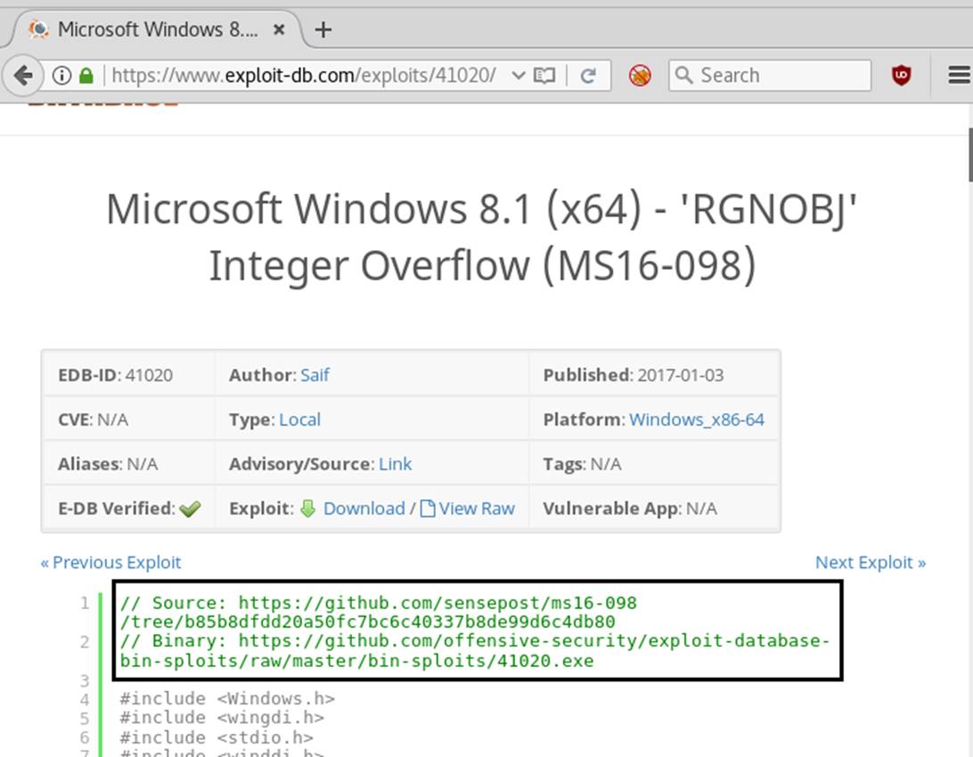Open the Firefox hamburger menu
This screenshot has height=757, width=973.
coord(959,76)
